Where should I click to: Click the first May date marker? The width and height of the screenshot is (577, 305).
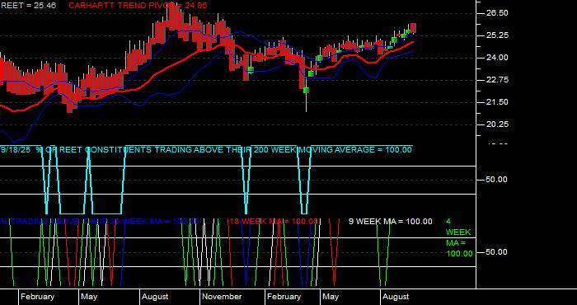[x=89, y=297]
